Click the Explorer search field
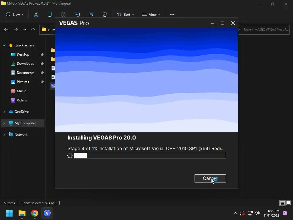 pyautogui.click(x=264, y=30)
